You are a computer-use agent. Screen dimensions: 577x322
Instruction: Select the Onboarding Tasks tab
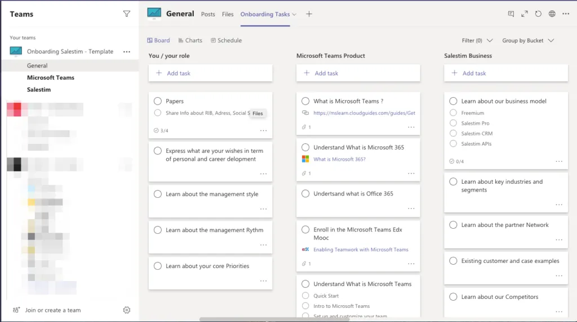coord(265,14)
